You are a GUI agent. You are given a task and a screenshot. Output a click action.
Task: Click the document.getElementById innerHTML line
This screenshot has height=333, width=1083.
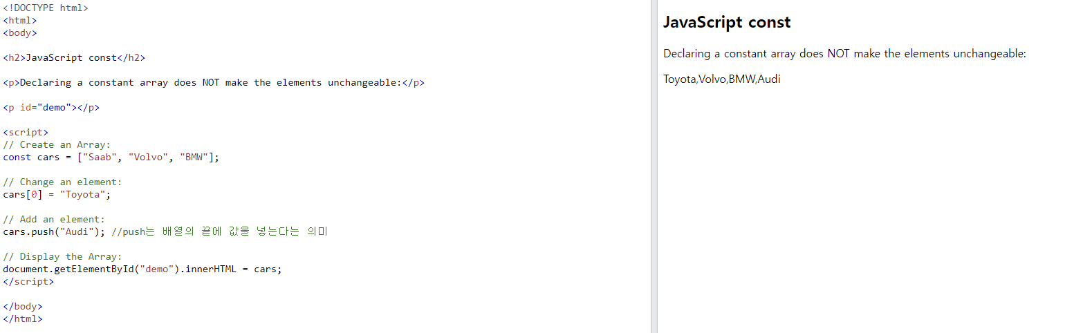[x=142, y=269]
